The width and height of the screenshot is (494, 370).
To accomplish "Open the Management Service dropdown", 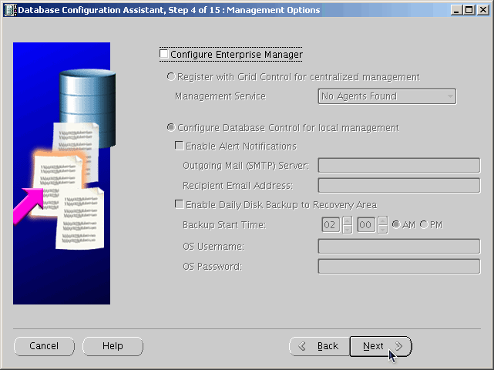I will point(387,96).
